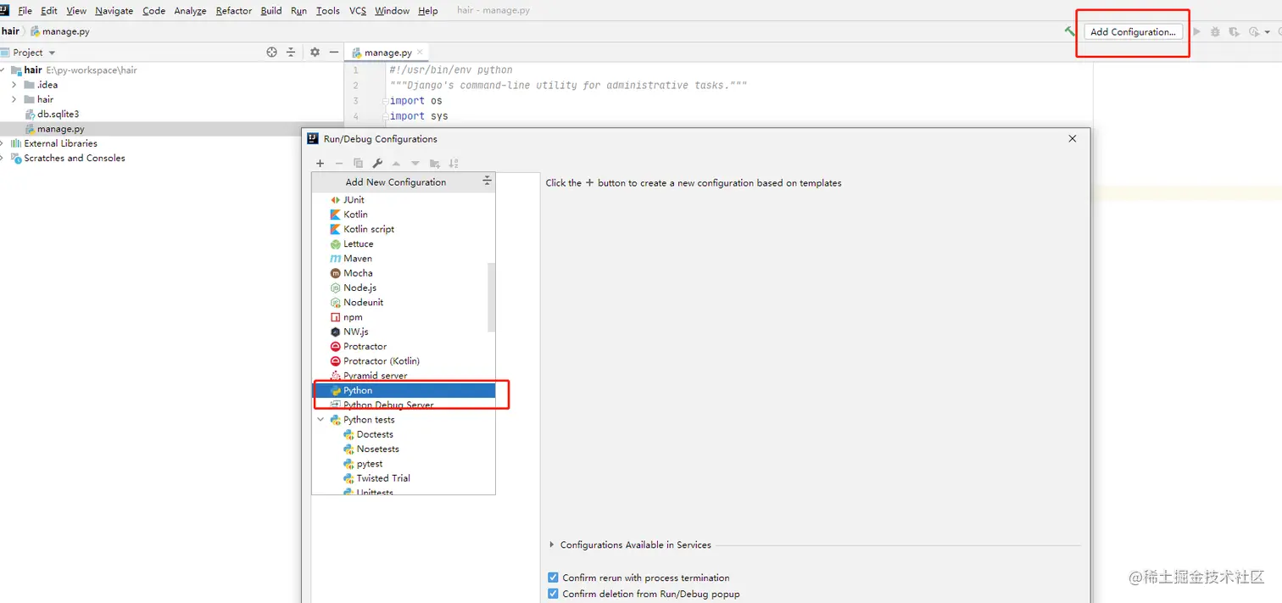The height and width of the screenshot is (603, 1282).
Task: Select npm configuration type
Action: pyautogui.click(x=404, y=317)
